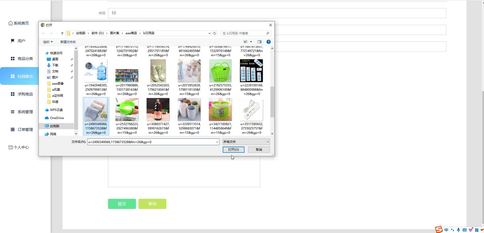Click 图片集 in address breadcrumb
Image resolution: width=484 pixels, height=233 pixels.
(115, 33)
